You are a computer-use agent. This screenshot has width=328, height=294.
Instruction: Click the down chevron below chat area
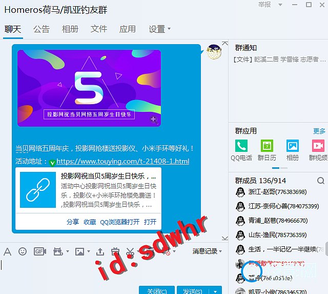click(x=225, y=238)
